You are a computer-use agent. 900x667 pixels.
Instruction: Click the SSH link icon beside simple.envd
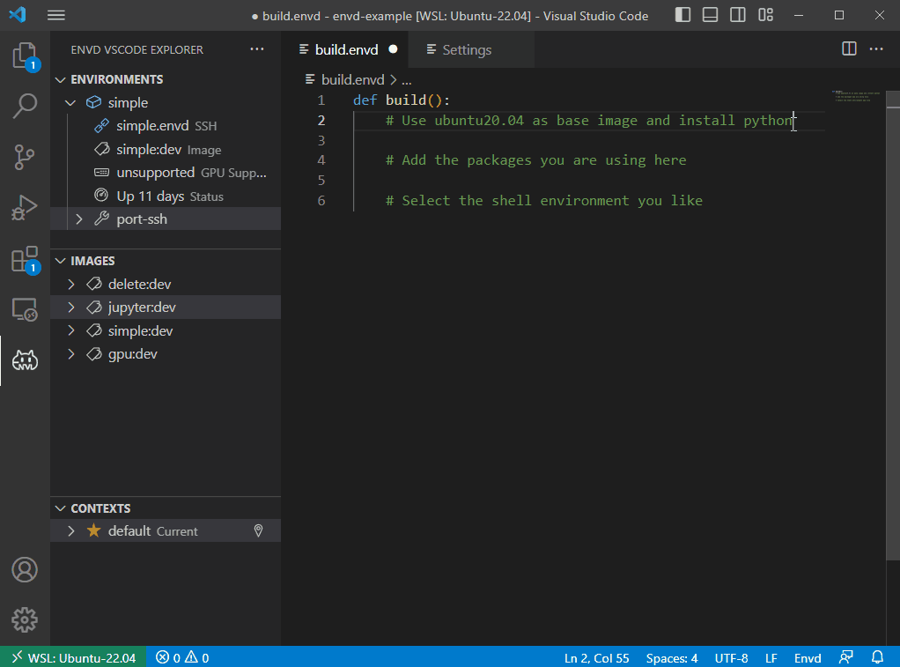coord(101,125)
